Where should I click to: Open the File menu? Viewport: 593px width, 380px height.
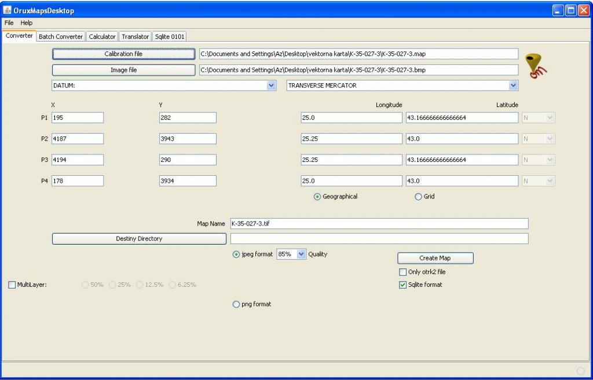click(9, 23)
